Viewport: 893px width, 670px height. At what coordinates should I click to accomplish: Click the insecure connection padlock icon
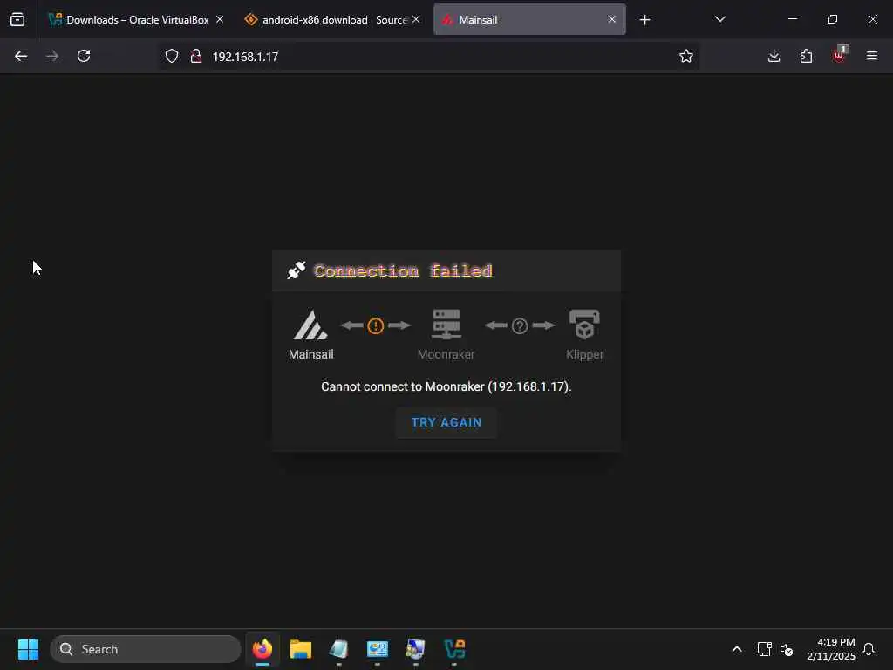(x=196, y=56)
